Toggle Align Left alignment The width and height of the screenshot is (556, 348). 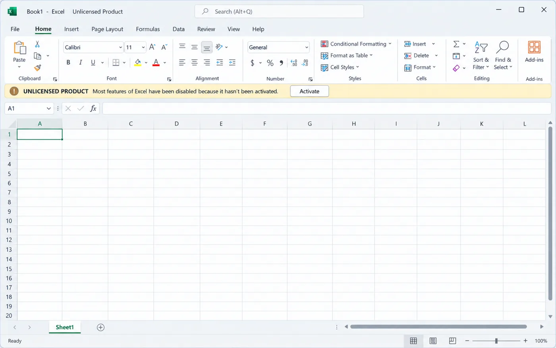point(182,62)
